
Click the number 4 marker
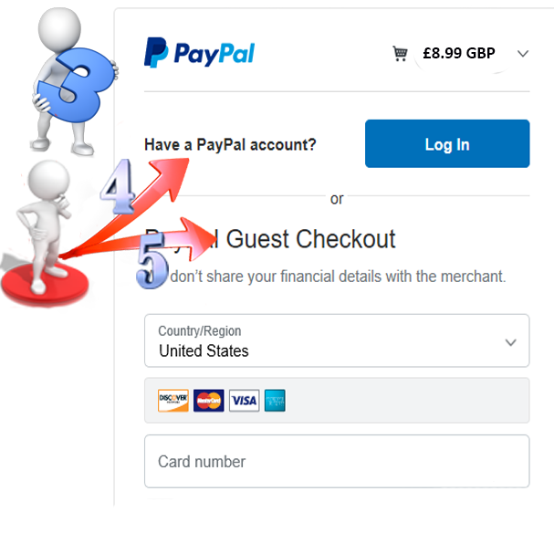(118, 186)
